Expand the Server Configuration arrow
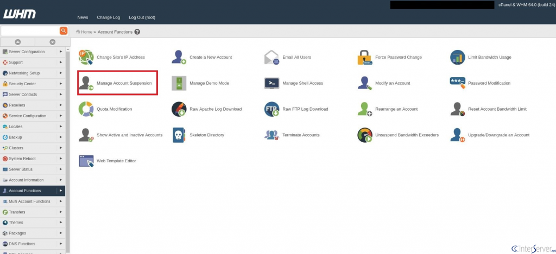Screen dimensions: 556x254 61,52
